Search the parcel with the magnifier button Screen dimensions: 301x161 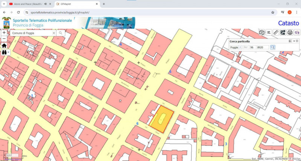(272, 47)
